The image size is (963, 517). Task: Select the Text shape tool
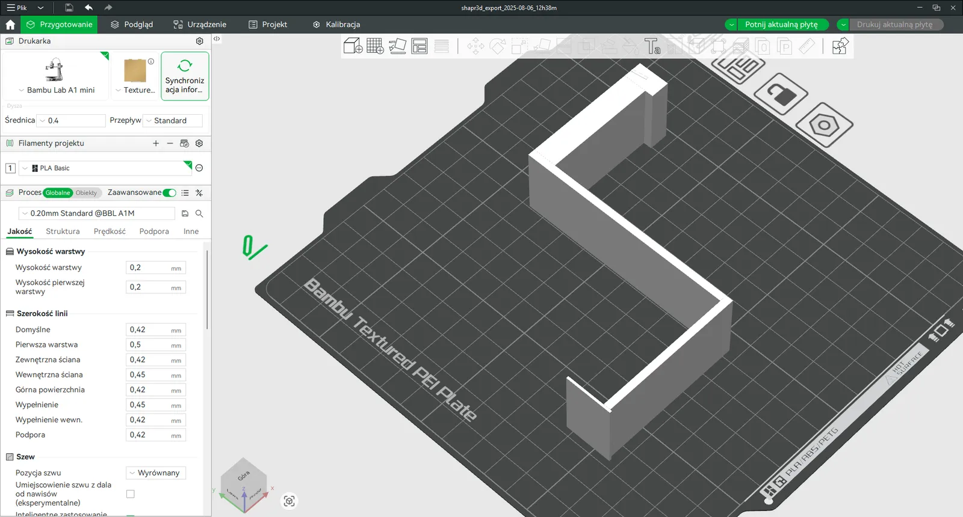[x=652, y=46]
